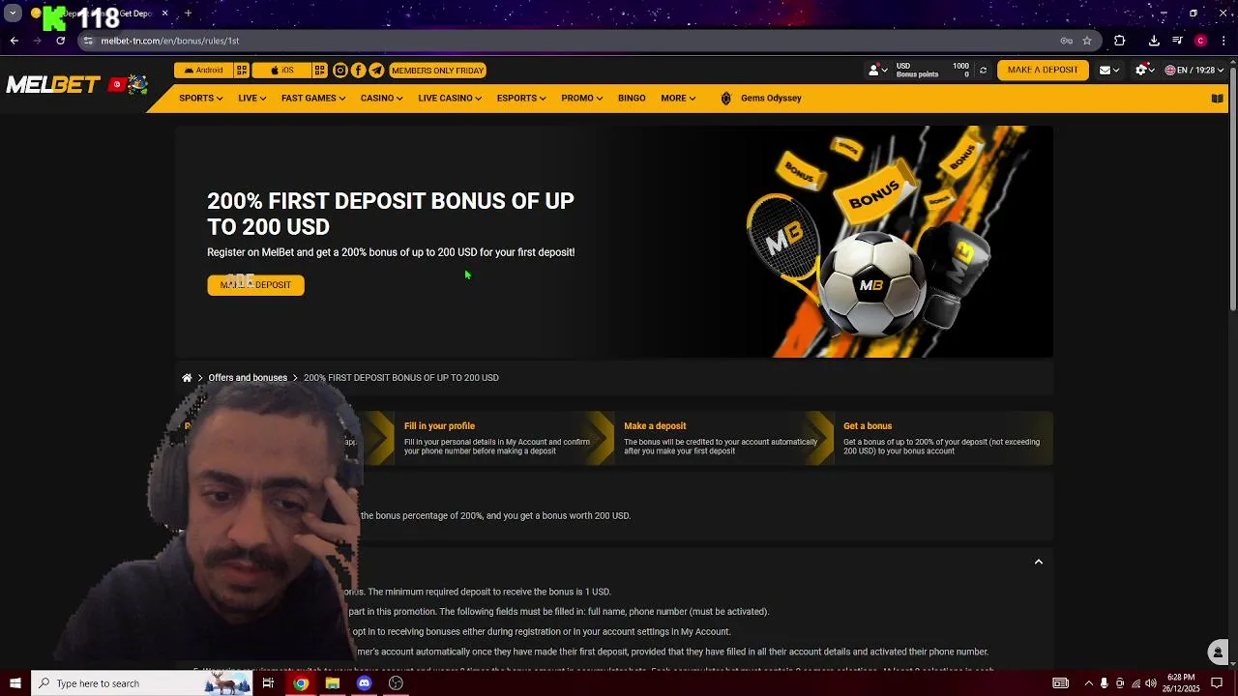
Task: Click the Windows Start button
Action: (15, 683)
